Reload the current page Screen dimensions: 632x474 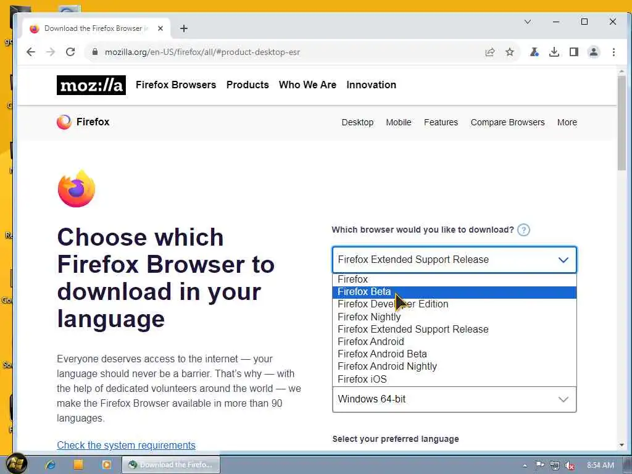pos(70,52)
